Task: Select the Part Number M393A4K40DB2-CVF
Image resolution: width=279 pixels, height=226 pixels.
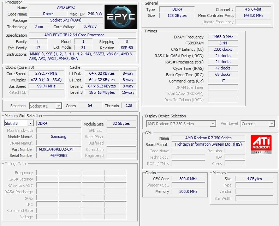Action: tap(59, 149)
